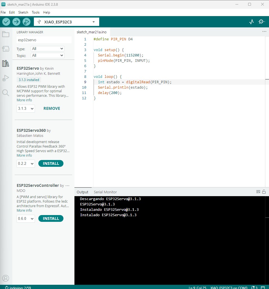This screenshot has width=269, height=289.
Task: Open the File menu
Action: pos(3,12)
